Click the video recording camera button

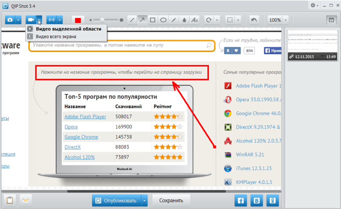coord(31,20)
